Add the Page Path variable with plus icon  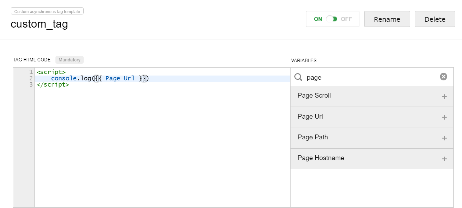(444, 138)
